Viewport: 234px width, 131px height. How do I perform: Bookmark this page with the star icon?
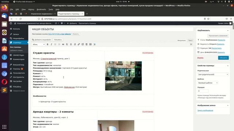click(208, 19)
